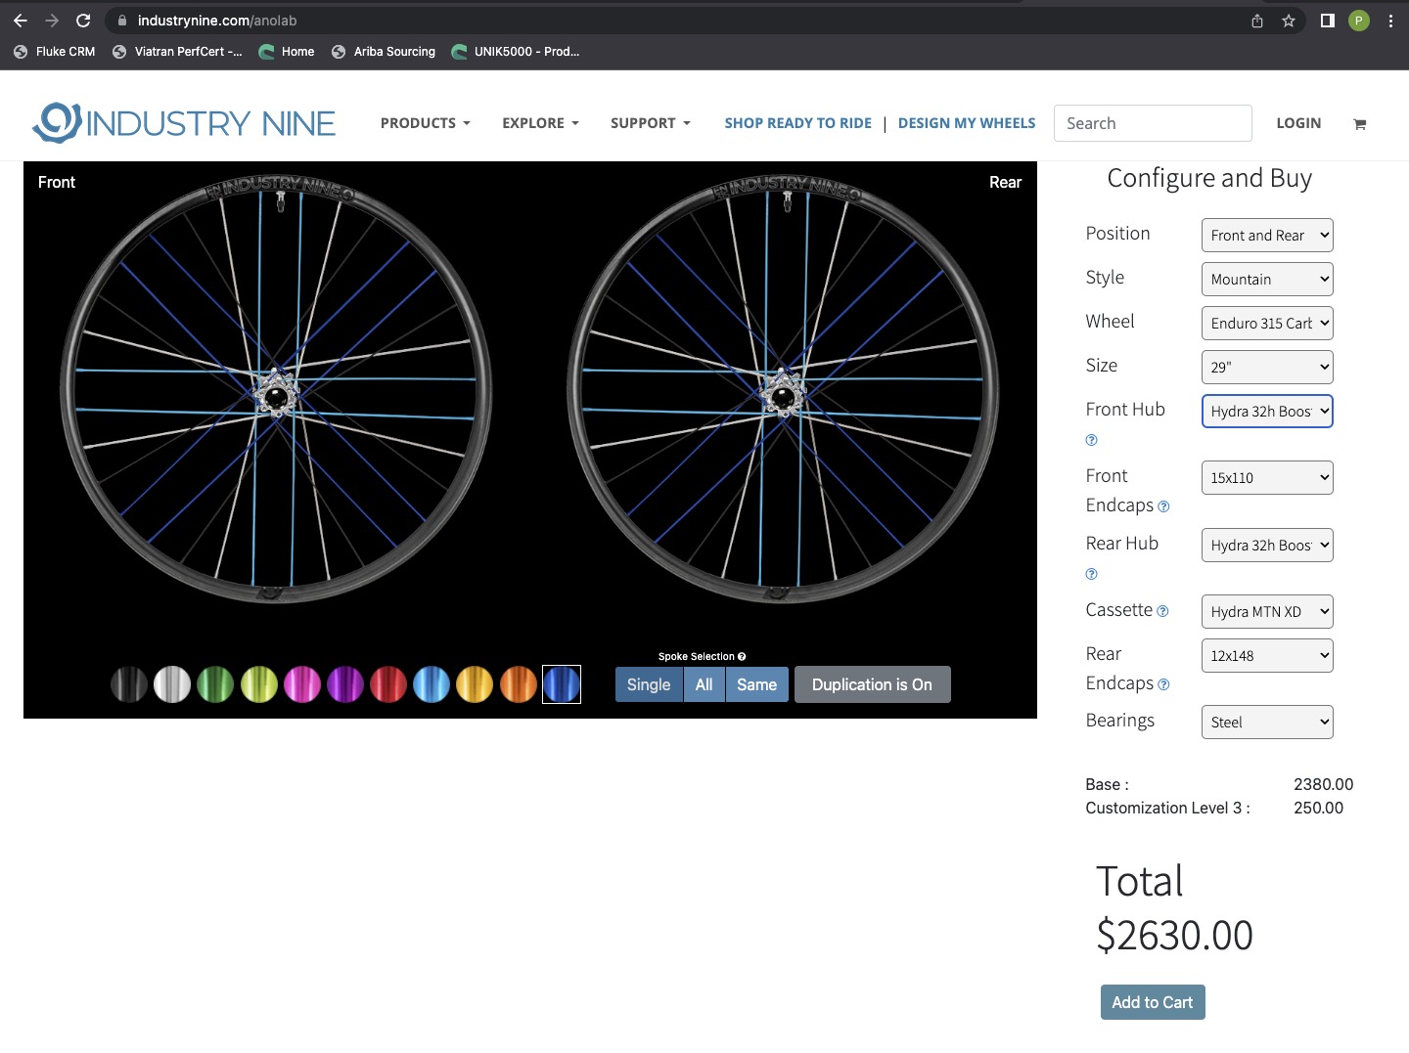This screenshot has width=1409, height=1053.
Task: Select the lime spoke color
Action: [x=259, y=684]
